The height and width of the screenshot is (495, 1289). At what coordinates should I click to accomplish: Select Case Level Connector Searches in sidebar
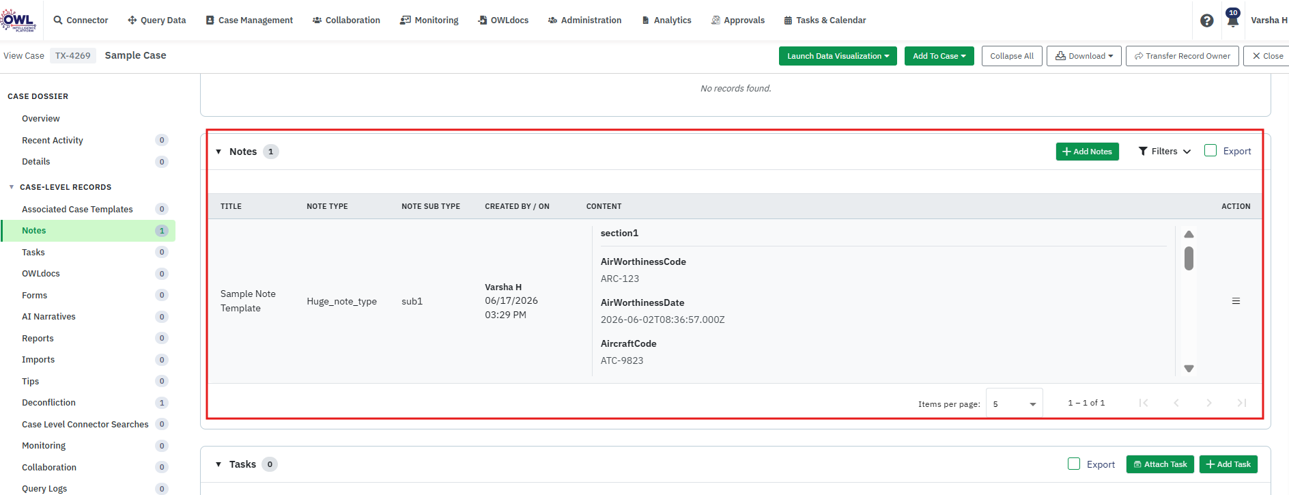[x=85, y=425]
